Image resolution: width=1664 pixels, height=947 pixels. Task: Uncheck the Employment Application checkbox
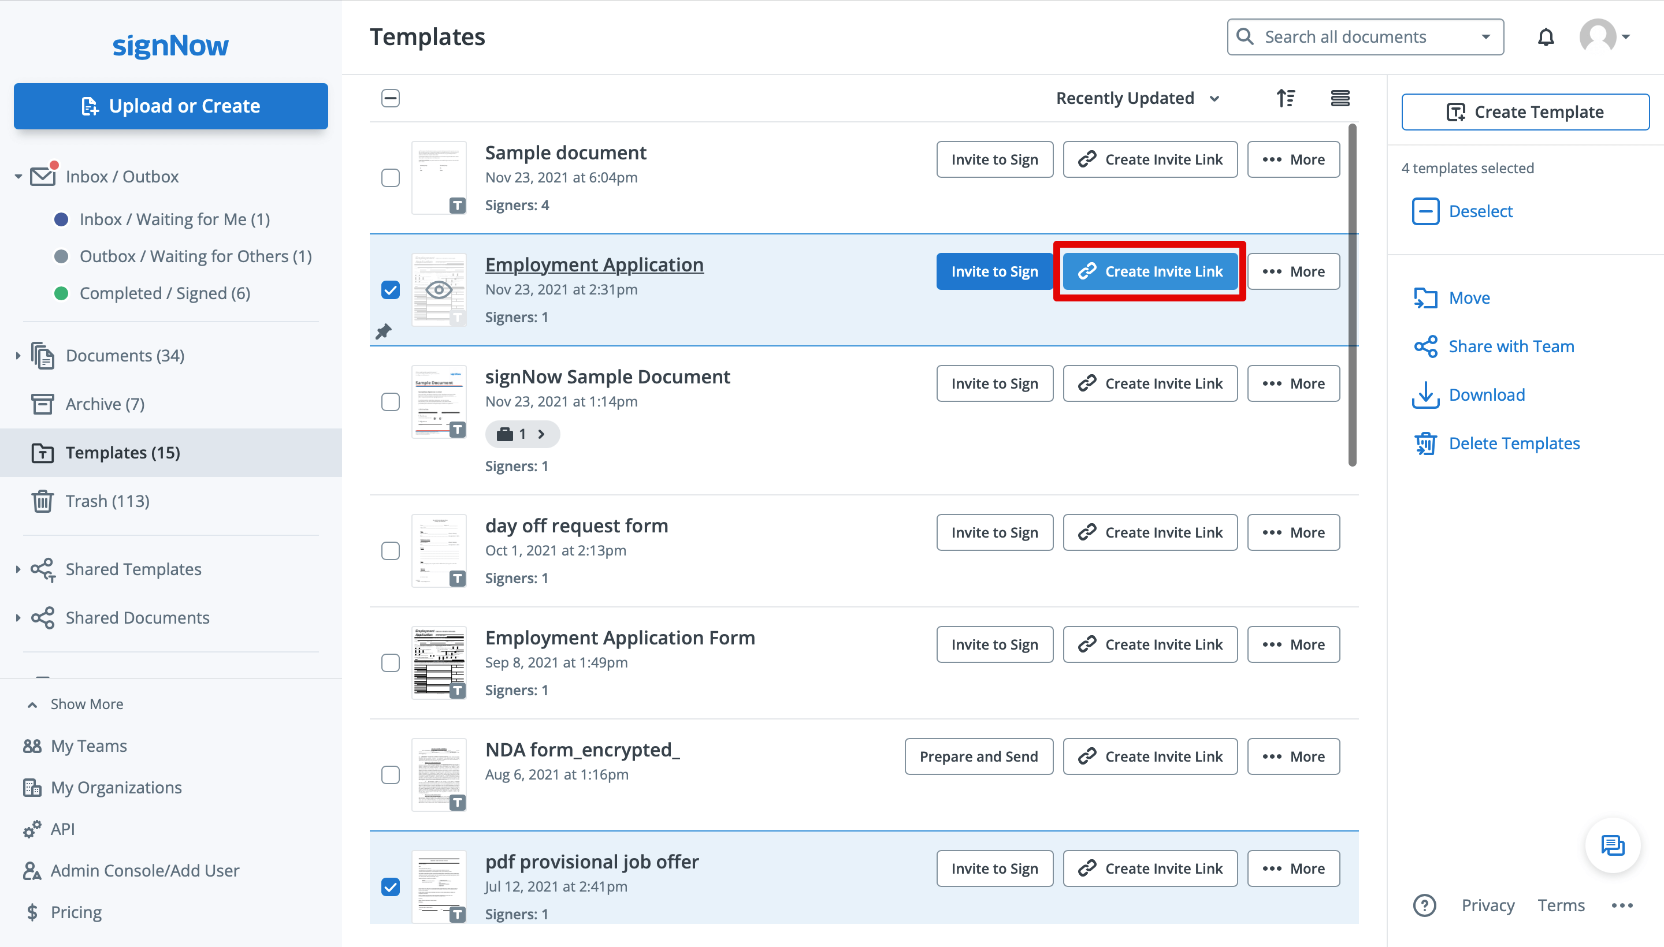tap(391, 290)
